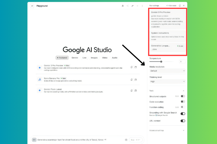Select Gemini Flash Latest from model list

(x=88, y=90)
